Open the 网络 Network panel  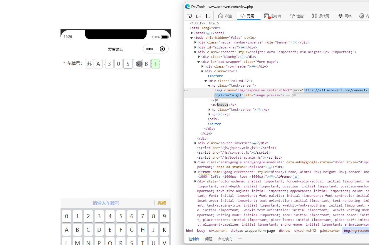tap(345, 16)
